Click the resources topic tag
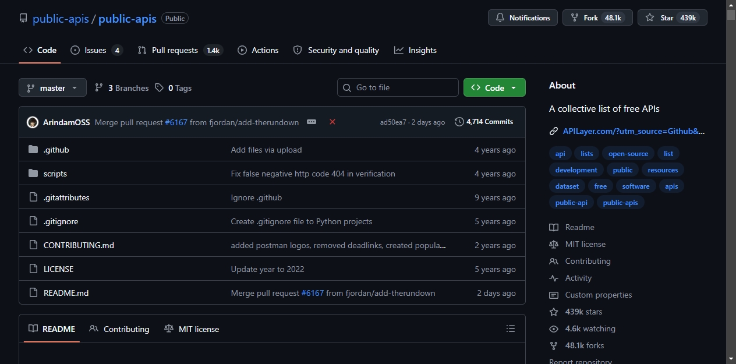The width and height of the screenshot is (736, 364). coord(663,170)
